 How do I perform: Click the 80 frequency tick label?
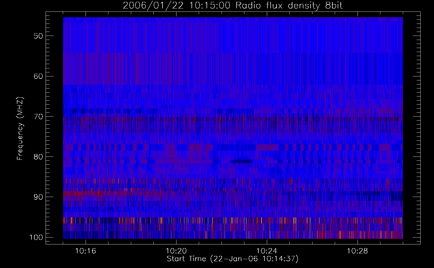(x=38, y=157)
